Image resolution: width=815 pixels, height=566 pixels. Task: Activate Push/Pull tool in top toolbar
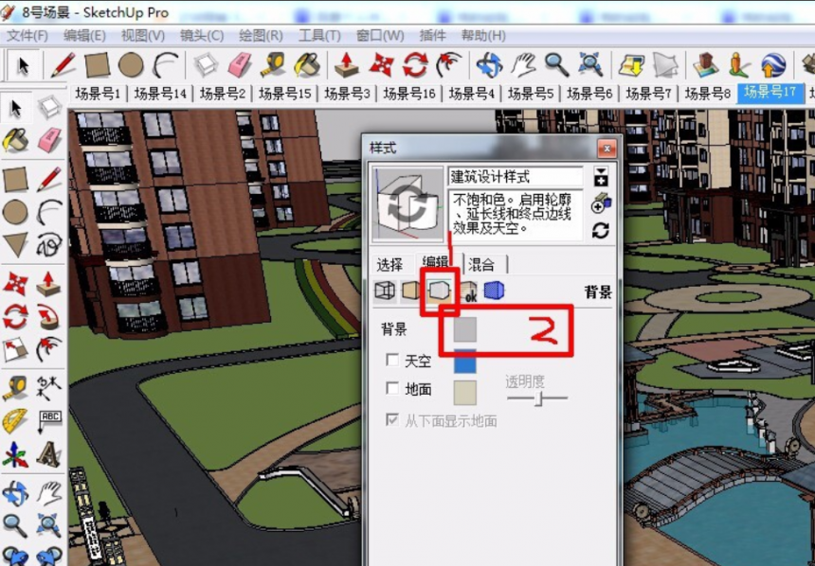(347, 65)
